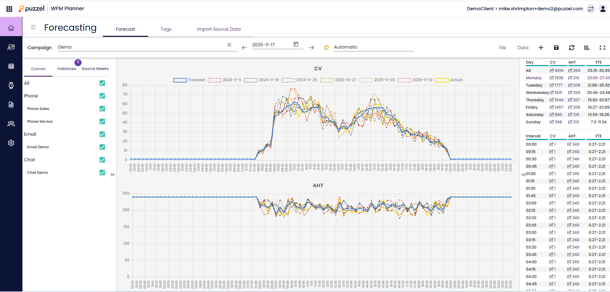
Task: Toggle the Email Demo queue checkbox
Action: (102, 147)
